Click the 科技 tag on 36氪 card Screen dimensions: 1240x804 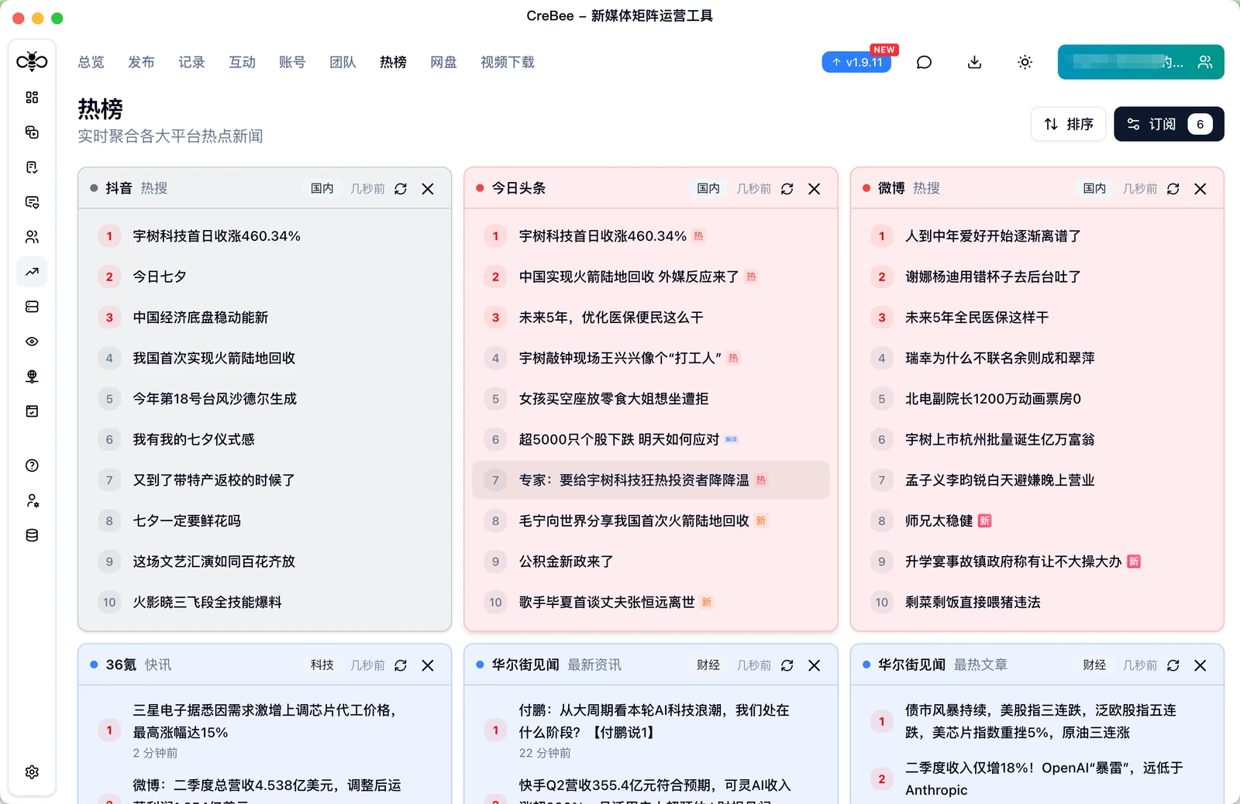click(x=322, y=665)
